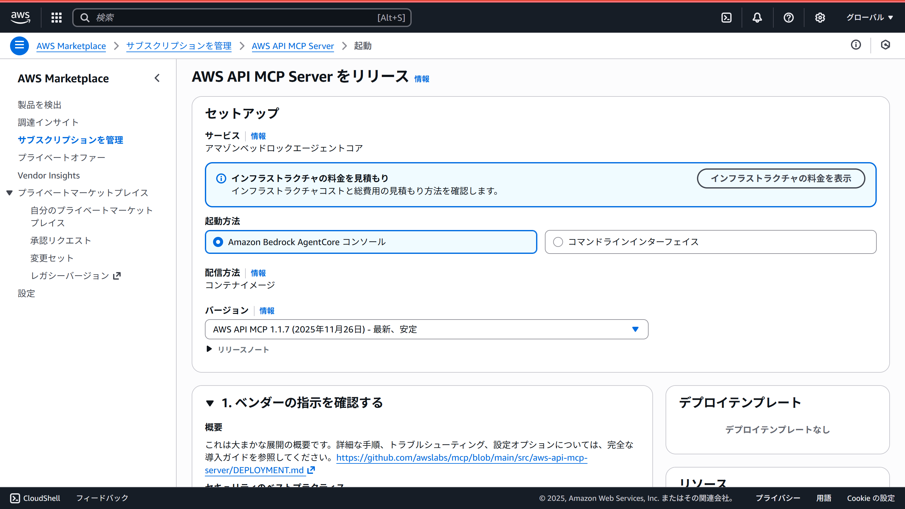This screenshot has height=509, width=905.
Task: Launch CloudShell from the top bar
Action: [x=727, y=17]
